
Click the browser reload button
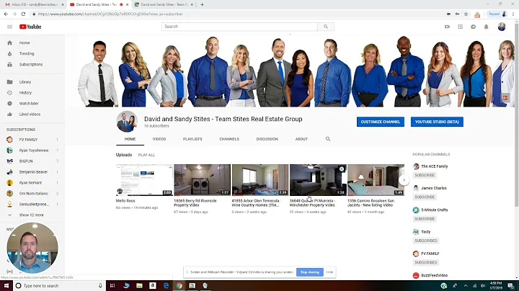click(x=23, y=14)
